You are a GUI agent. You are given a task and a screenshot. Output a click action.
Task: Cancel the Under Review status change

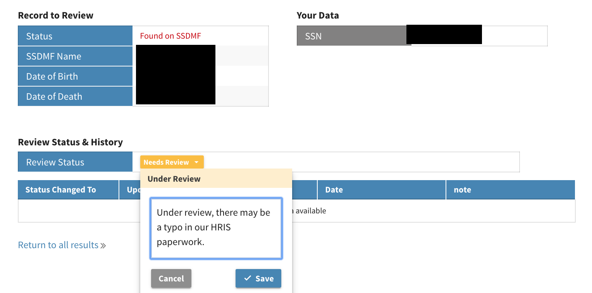[171, 278]
